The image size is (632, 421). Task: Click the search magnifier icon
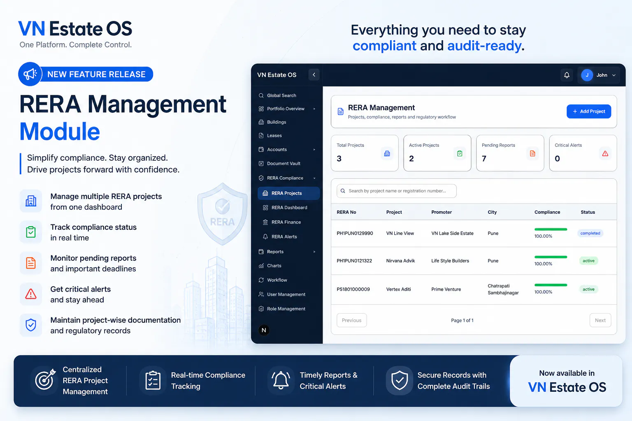click(343, 191)
